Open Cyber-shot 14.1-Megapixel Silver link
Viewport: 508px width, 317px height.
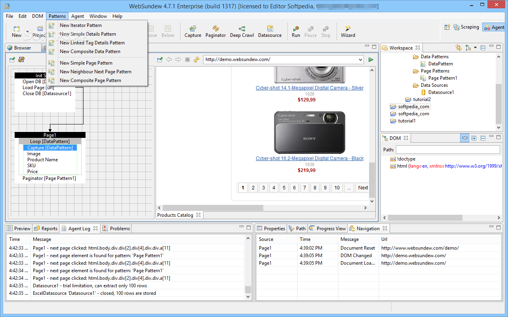310,88
